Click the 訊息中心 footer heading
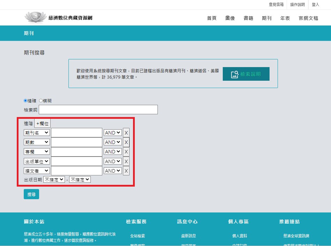The image size is (331, 246). pos(187,222)
